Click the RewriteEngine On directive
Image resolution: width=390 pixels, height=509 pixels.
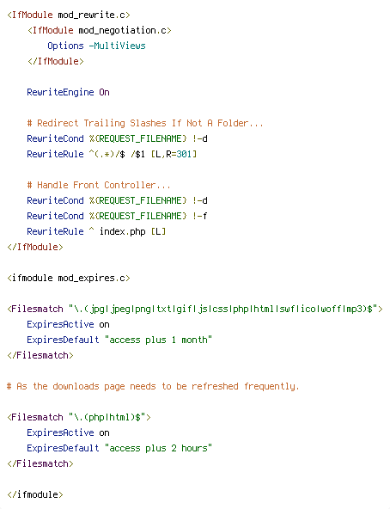[x=68, y=92]
